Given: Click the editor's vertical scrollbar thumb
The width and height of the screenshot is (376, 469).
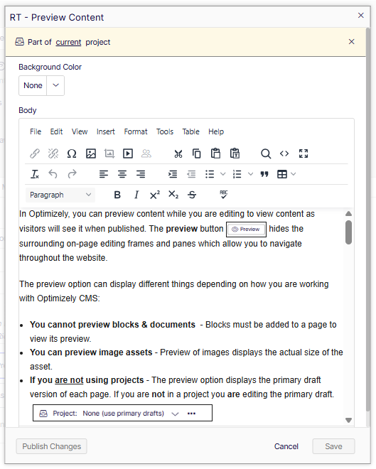Looking at the screenshot, I should 348,232.
